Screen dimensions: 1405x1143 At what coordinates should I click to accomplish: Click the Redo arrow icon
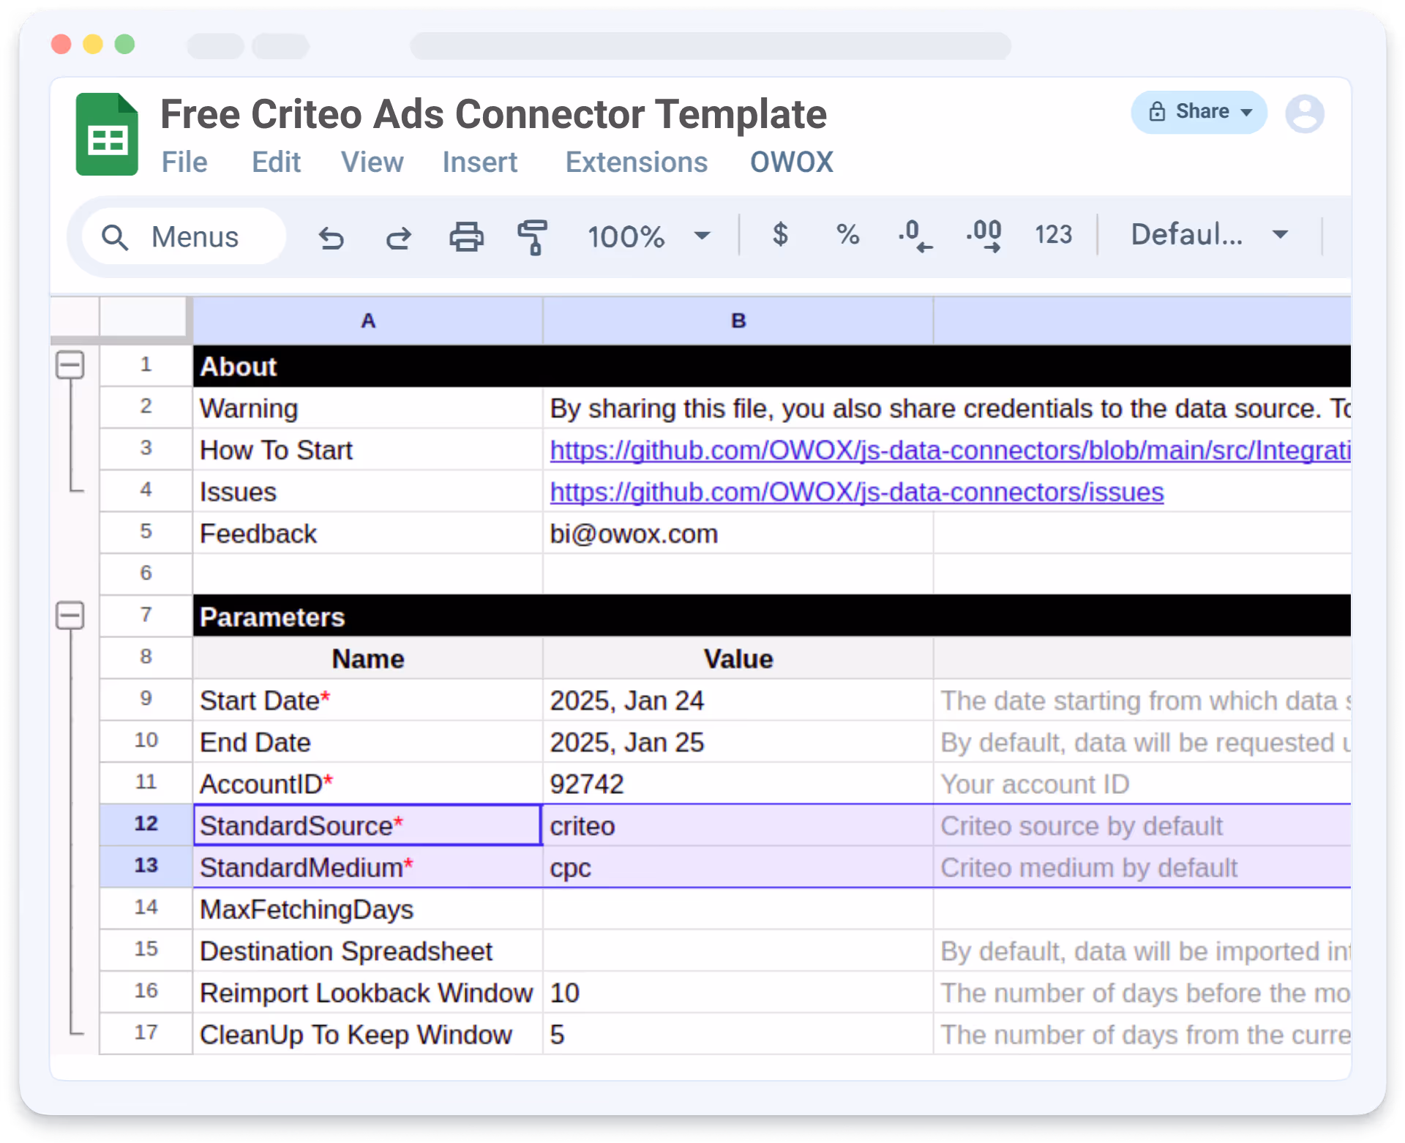(x=399, y=237)
